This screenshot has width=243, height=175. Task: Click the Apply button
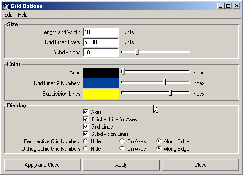click(121, 165)
